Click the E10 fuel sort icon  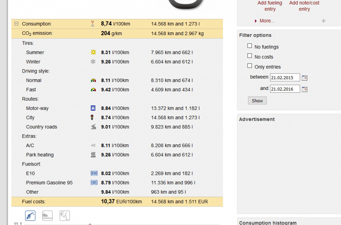[94, 173]
